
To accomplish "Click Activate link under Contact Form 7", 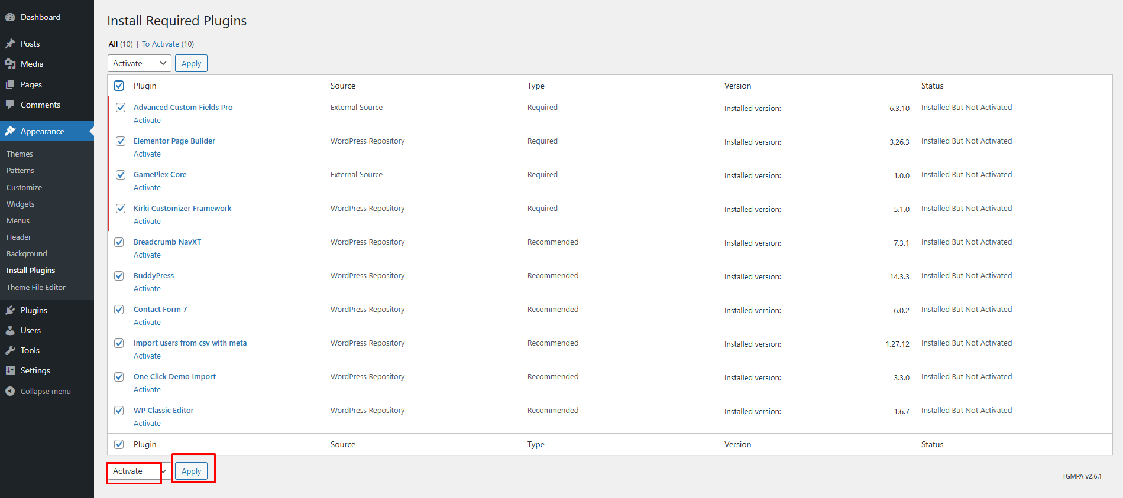I will 147,323.
